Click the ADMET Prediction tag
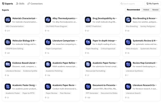Screen dimensions: 162x103 coord(93,26)
